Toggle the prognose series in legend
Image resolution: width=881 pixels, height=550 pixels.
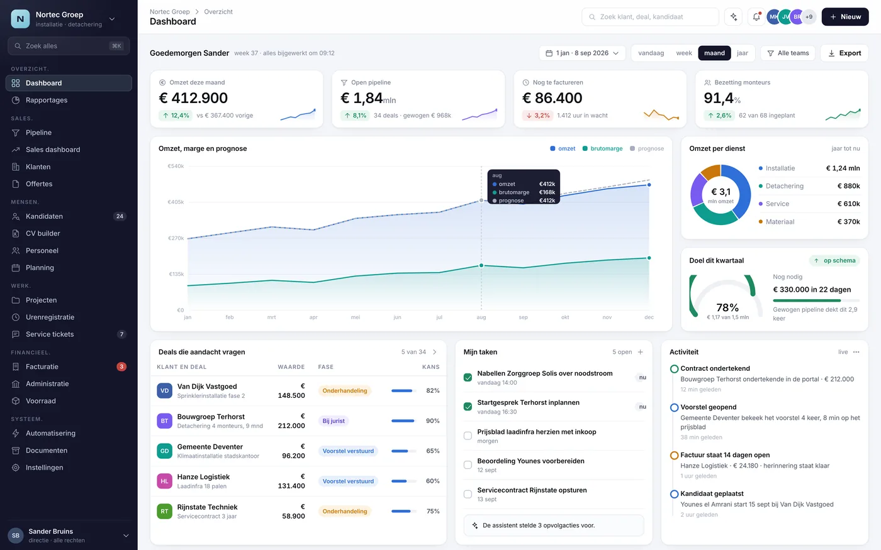(647, 148)
